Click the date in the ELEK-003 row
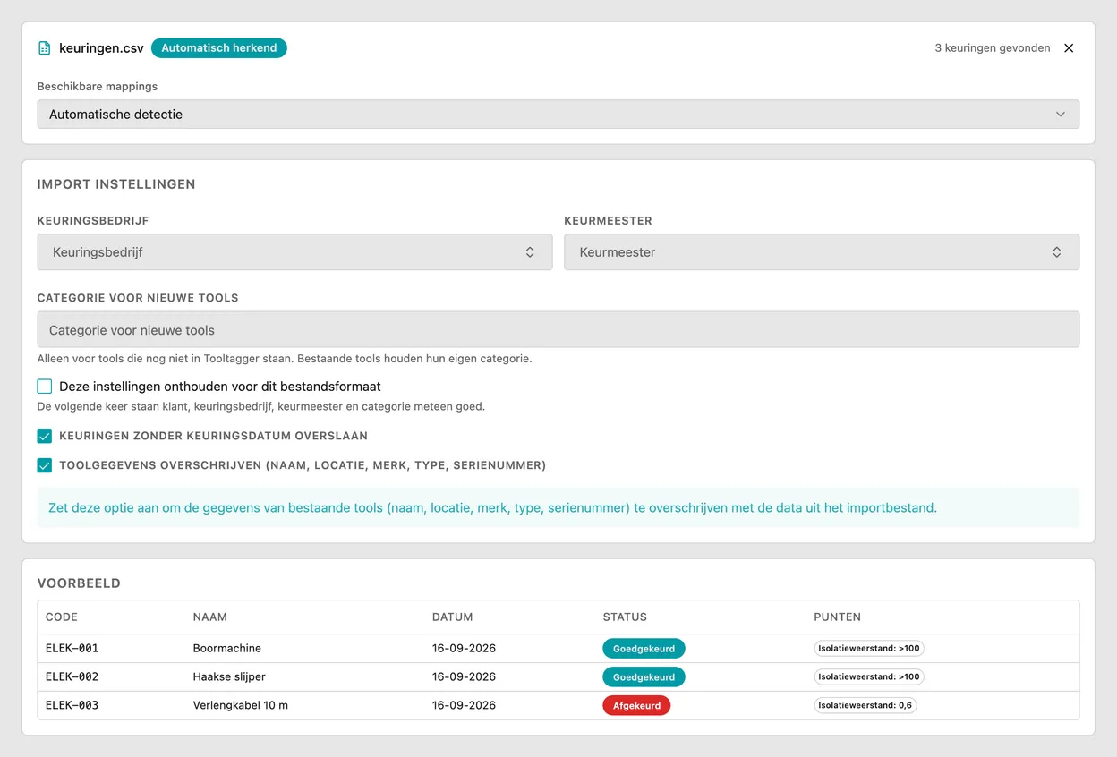Screen dimensions: 1117x757 click(464, 706)
